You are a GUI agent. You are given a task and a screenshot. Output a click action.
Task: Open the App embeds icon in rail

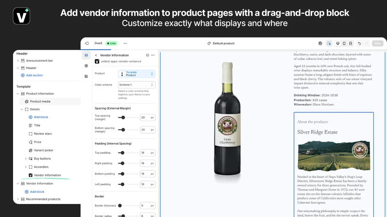86,76
